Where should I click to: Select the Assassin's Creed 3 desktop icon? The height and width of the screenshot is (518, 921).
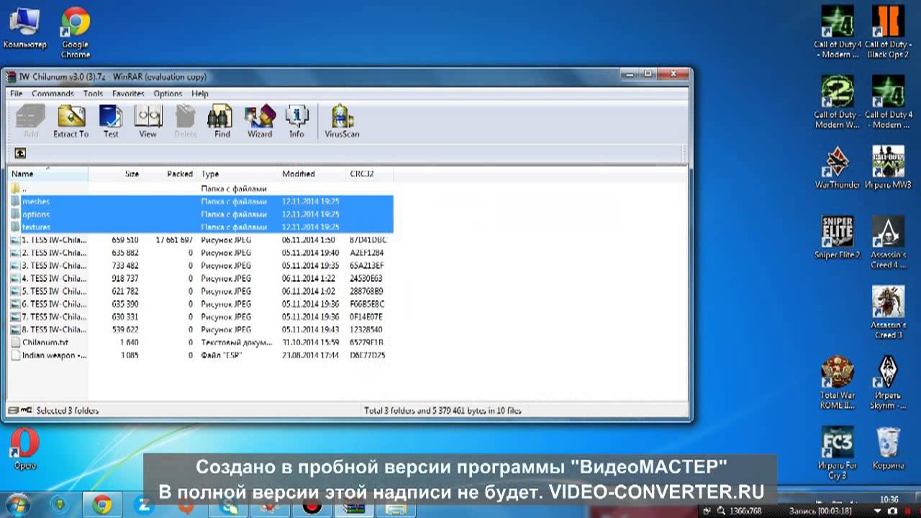[888, 313]
